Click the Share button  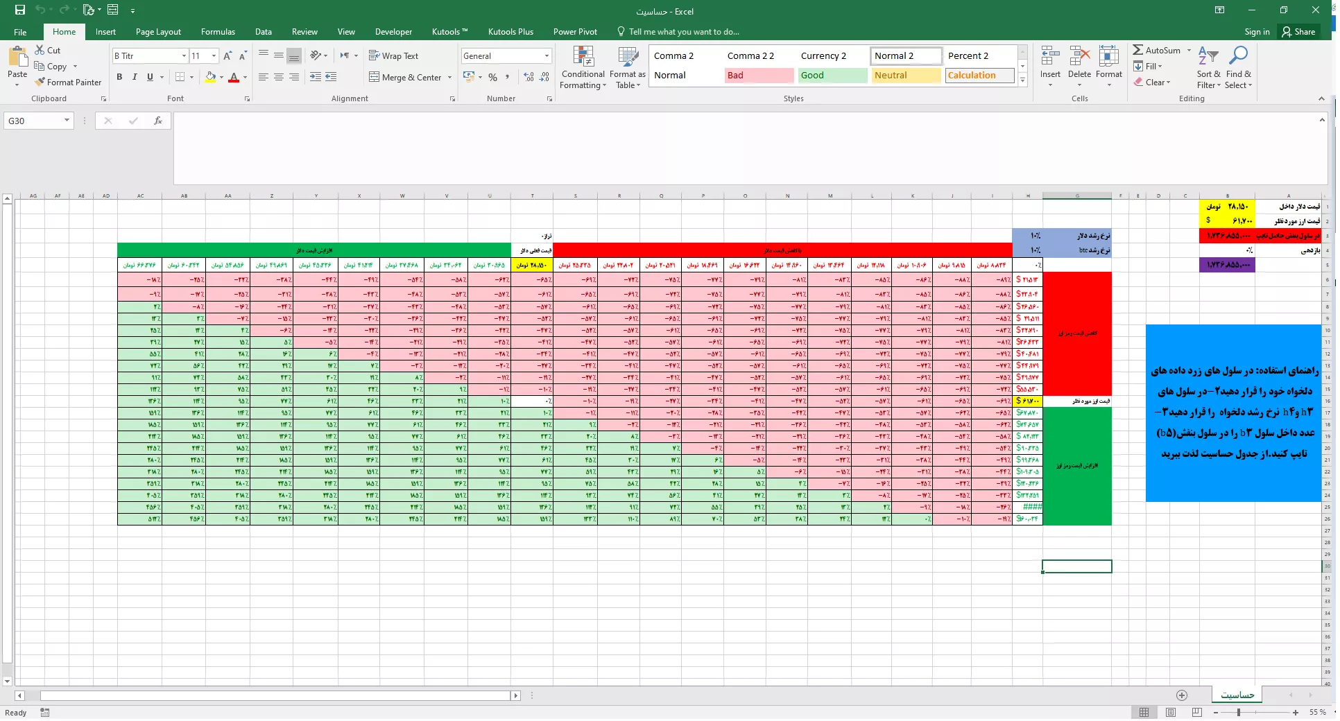tap(1298, 32)
